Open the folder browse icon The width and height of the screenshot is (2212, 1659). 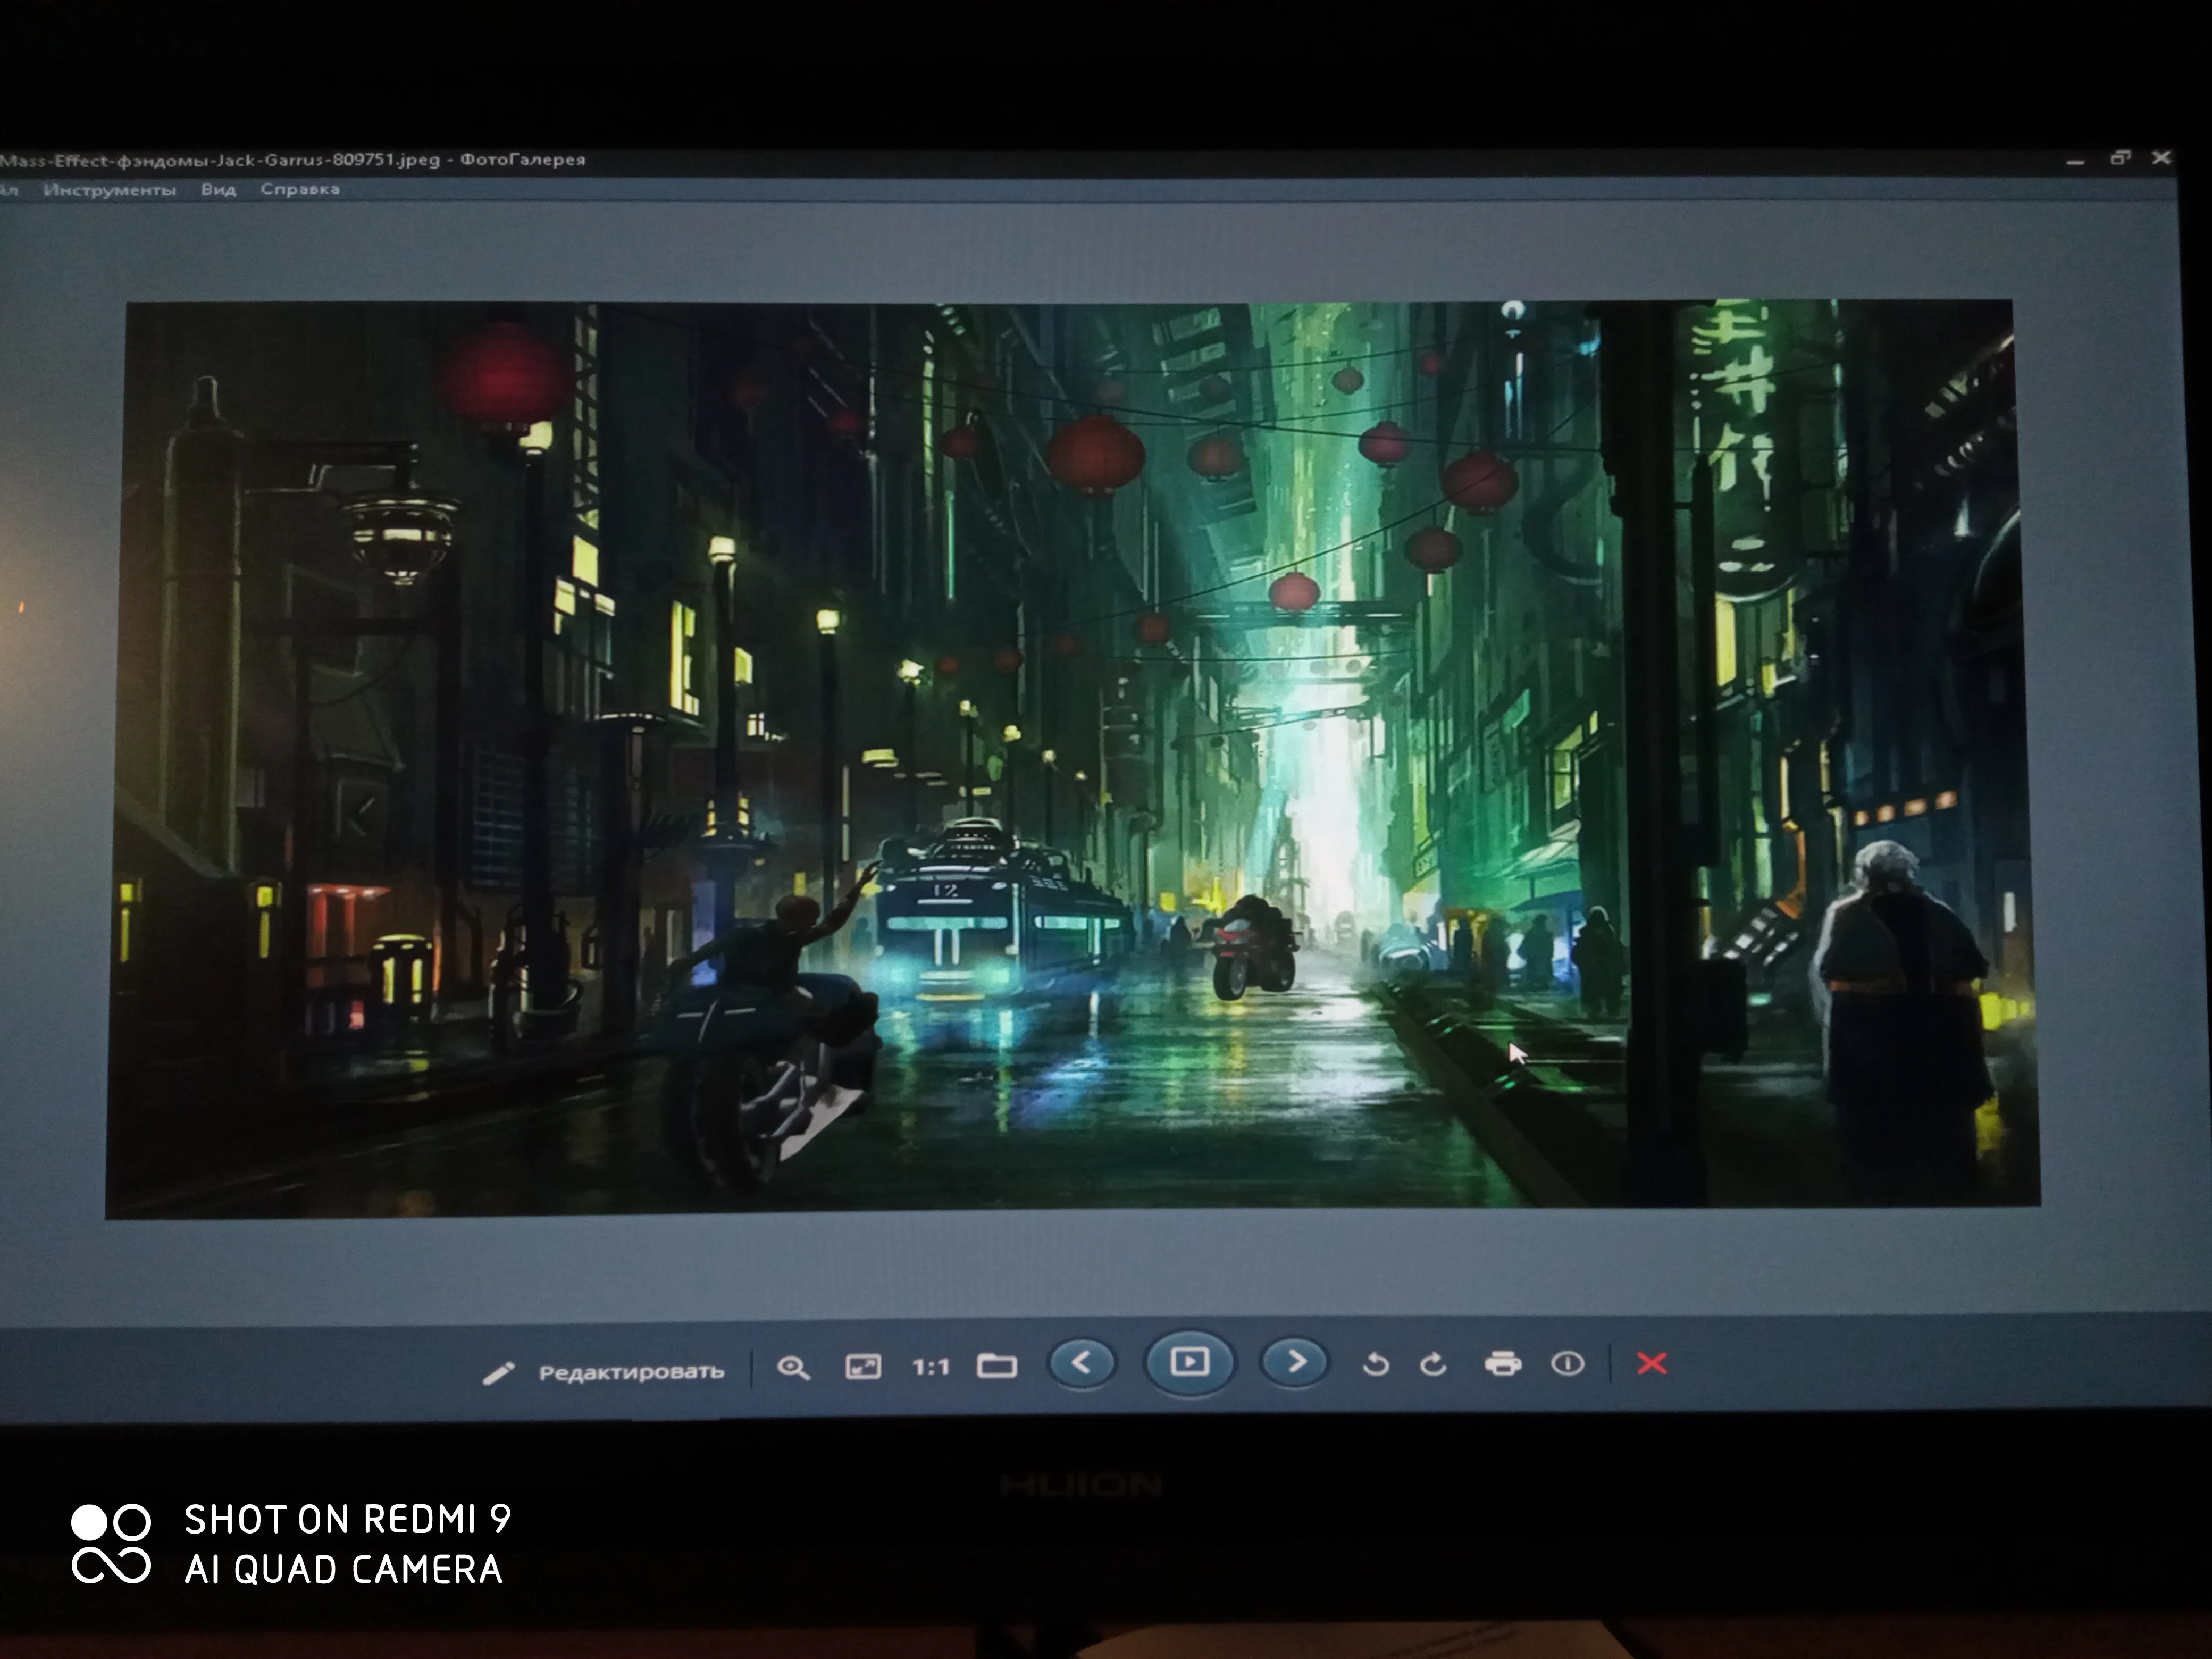[x=996, y=1365]
